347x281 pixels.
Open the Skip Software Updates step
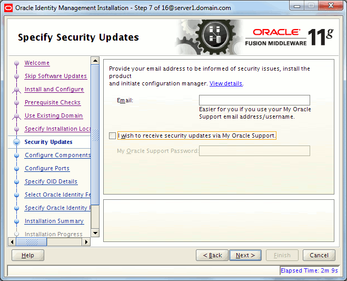tap(56, 76)
